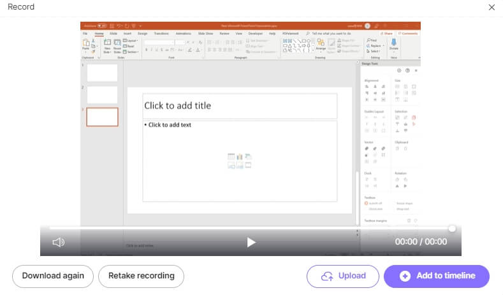Play the recorded video
503x295 pixels.
coord(251,242)
